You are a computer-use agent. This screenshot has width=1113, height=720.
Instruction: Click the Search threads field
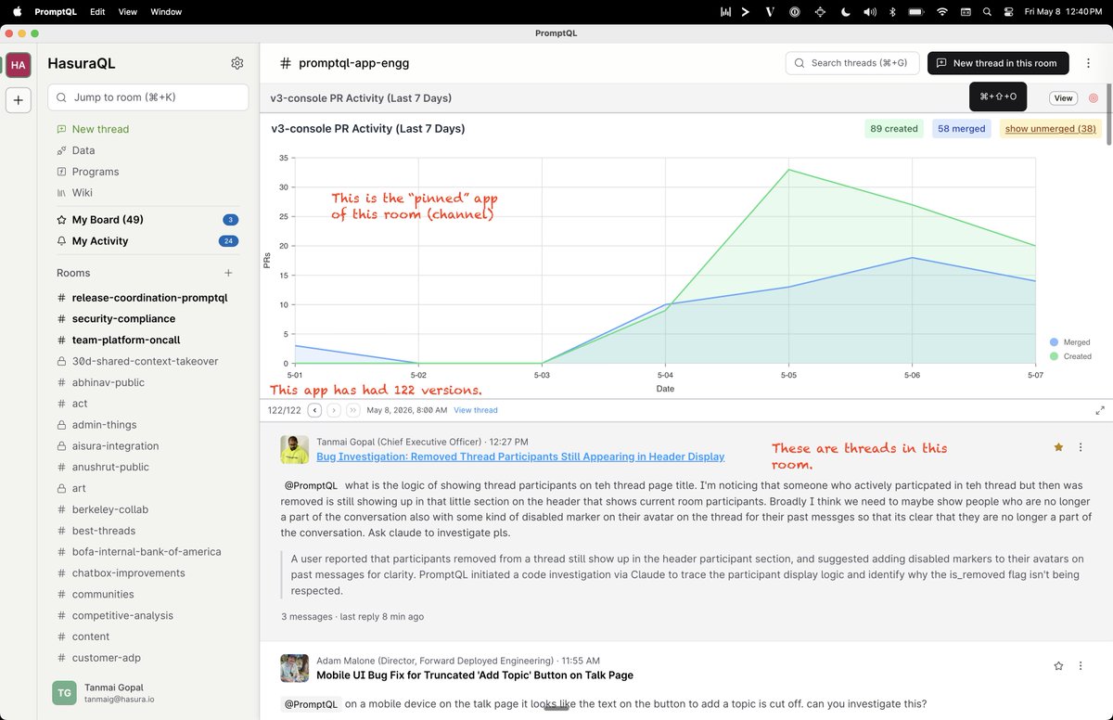point(852,63)
